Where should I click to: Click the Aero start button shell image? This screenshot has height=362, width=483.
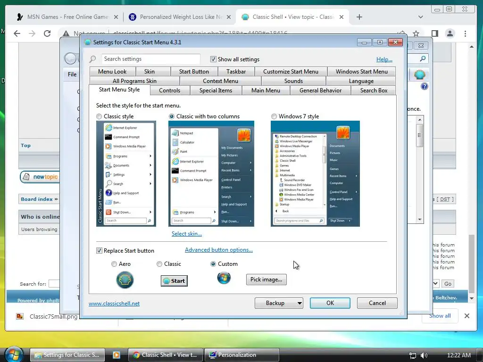(x=125, y=280)
